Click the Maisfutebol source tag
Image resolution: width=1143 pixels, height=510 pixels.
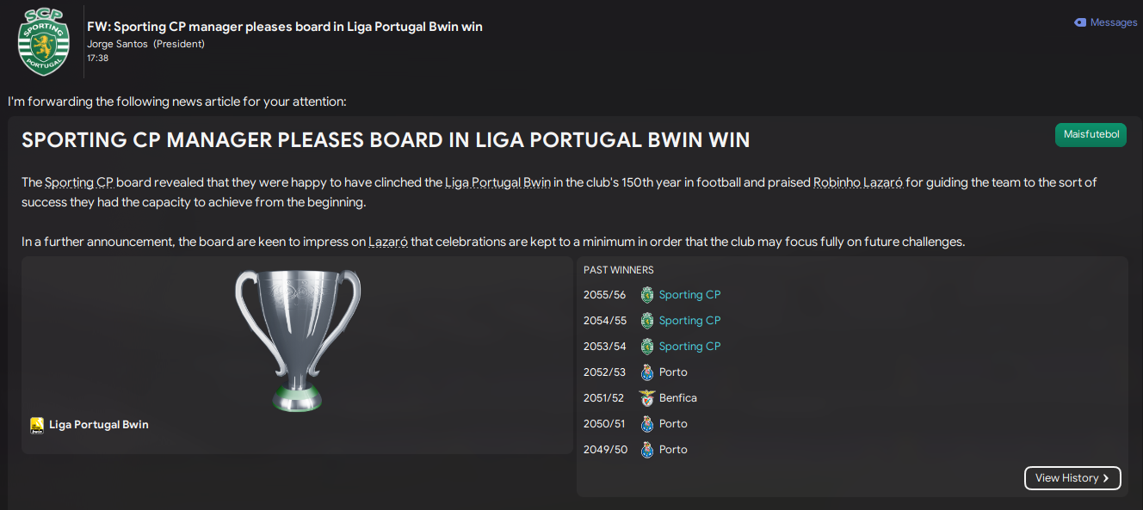(1090, 135)
